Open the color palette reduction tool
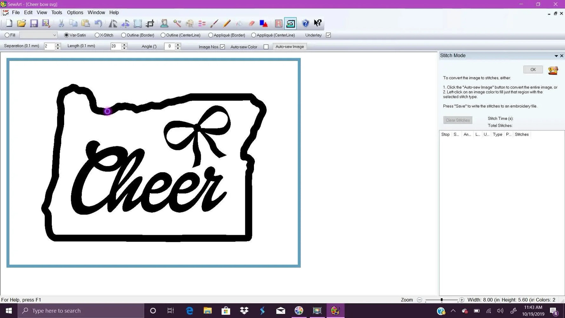The height and width of the screenshot is (318, 565). 190,23
